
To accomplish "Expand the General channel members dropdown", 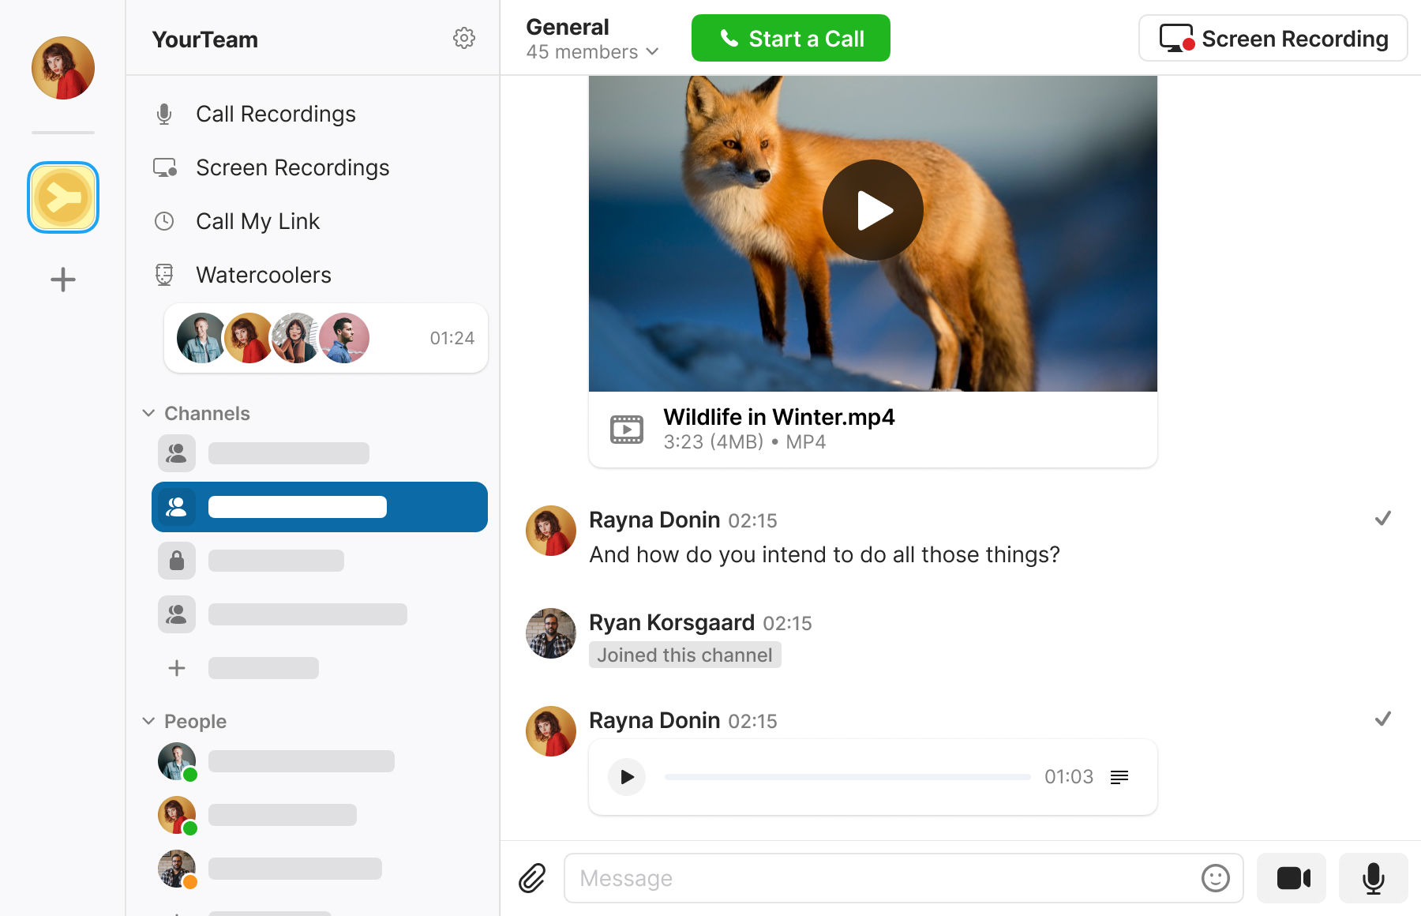I will 653,52.
